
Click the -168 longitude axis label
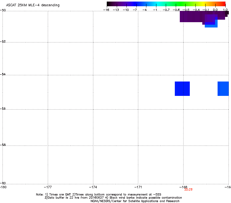(x=184, y=187)
